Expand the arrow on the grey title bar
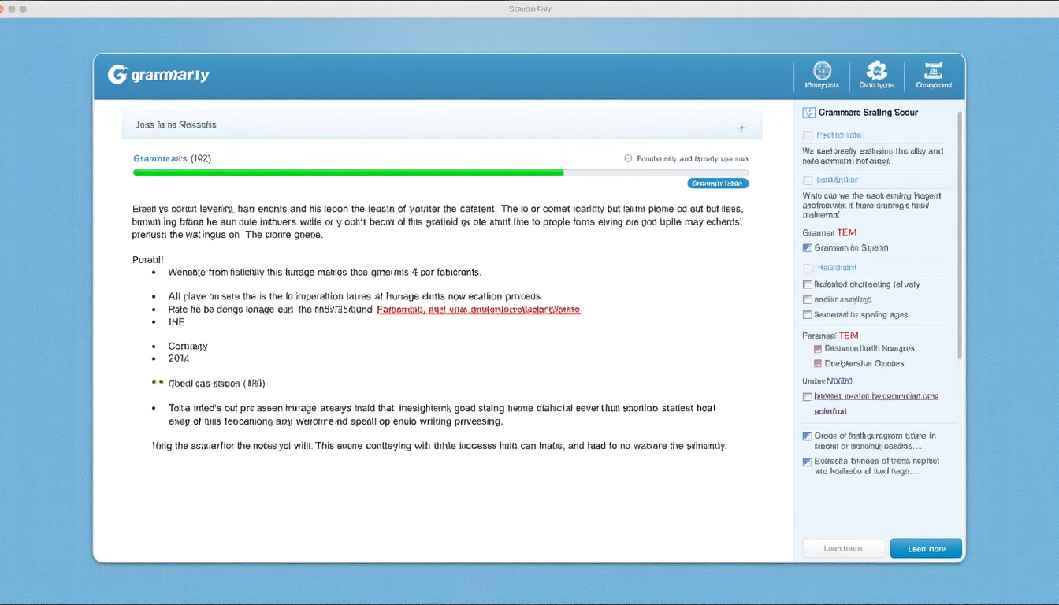This screenshot has height=605, width=1059. tap(741, 128)
